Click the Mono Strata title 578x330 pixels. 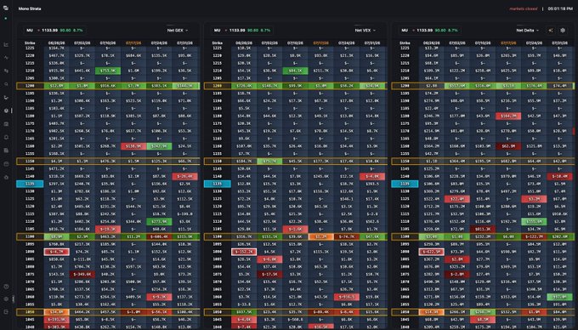[30, 9]
